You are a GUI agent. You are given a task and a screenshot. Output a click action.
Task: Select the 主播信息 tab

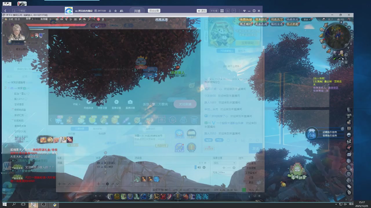point(79,129)
